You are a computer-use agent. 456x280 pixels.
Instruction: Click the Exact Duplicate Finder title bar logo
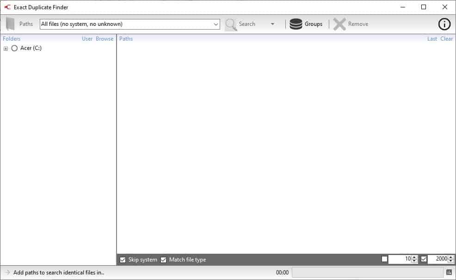pos(7,7)
